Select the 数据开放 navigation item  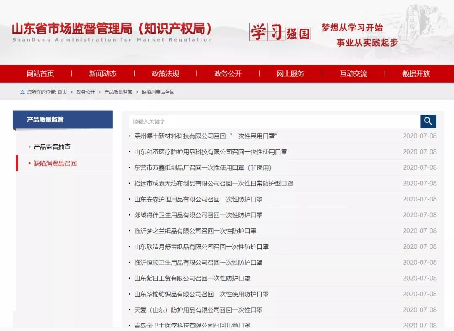[416, 73]
